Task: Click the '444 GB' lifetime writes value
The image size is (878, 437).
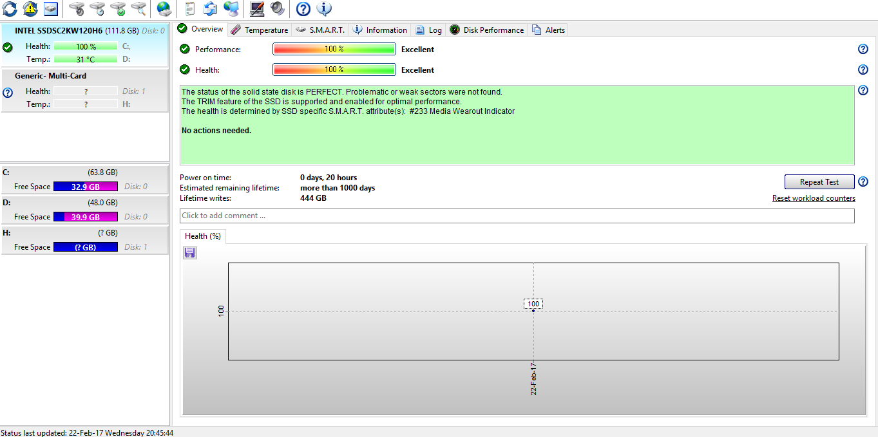Action: (x=313, y=198)
